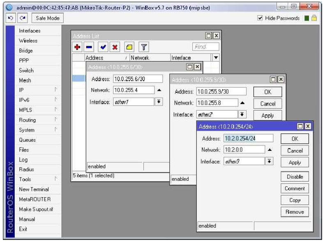325x242 pixels.
Task: Click the red X Disable icon
Action: [115, 47]
